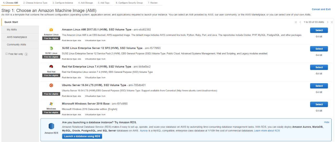
Task: Select Ubuntu Server 16.04 LTS
Action: tap(319, 86)
